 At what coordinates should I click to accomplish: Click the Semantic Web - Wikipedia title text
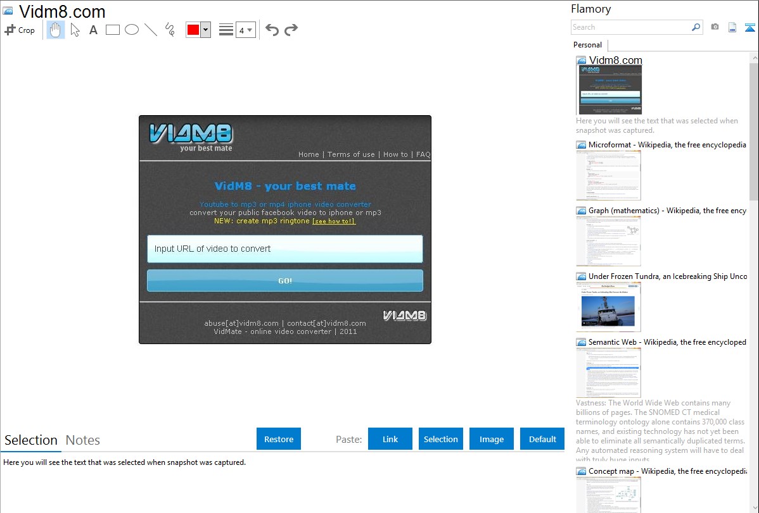pos(667,342)
